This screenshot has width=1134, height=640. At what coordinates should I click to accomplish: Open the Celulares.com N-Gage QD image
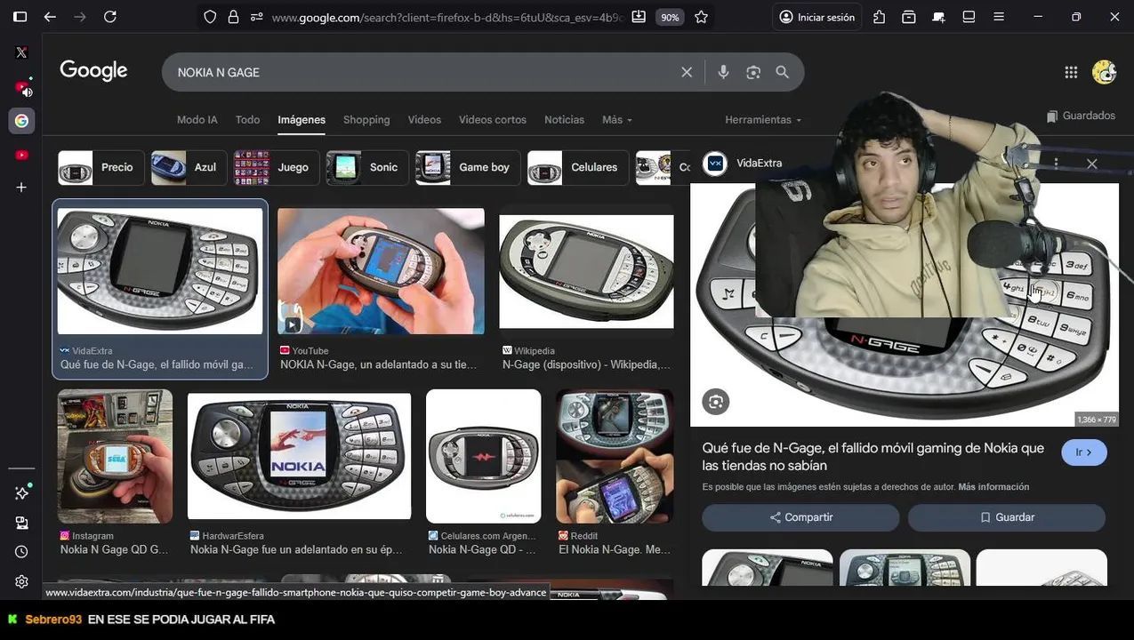point(483,456)
